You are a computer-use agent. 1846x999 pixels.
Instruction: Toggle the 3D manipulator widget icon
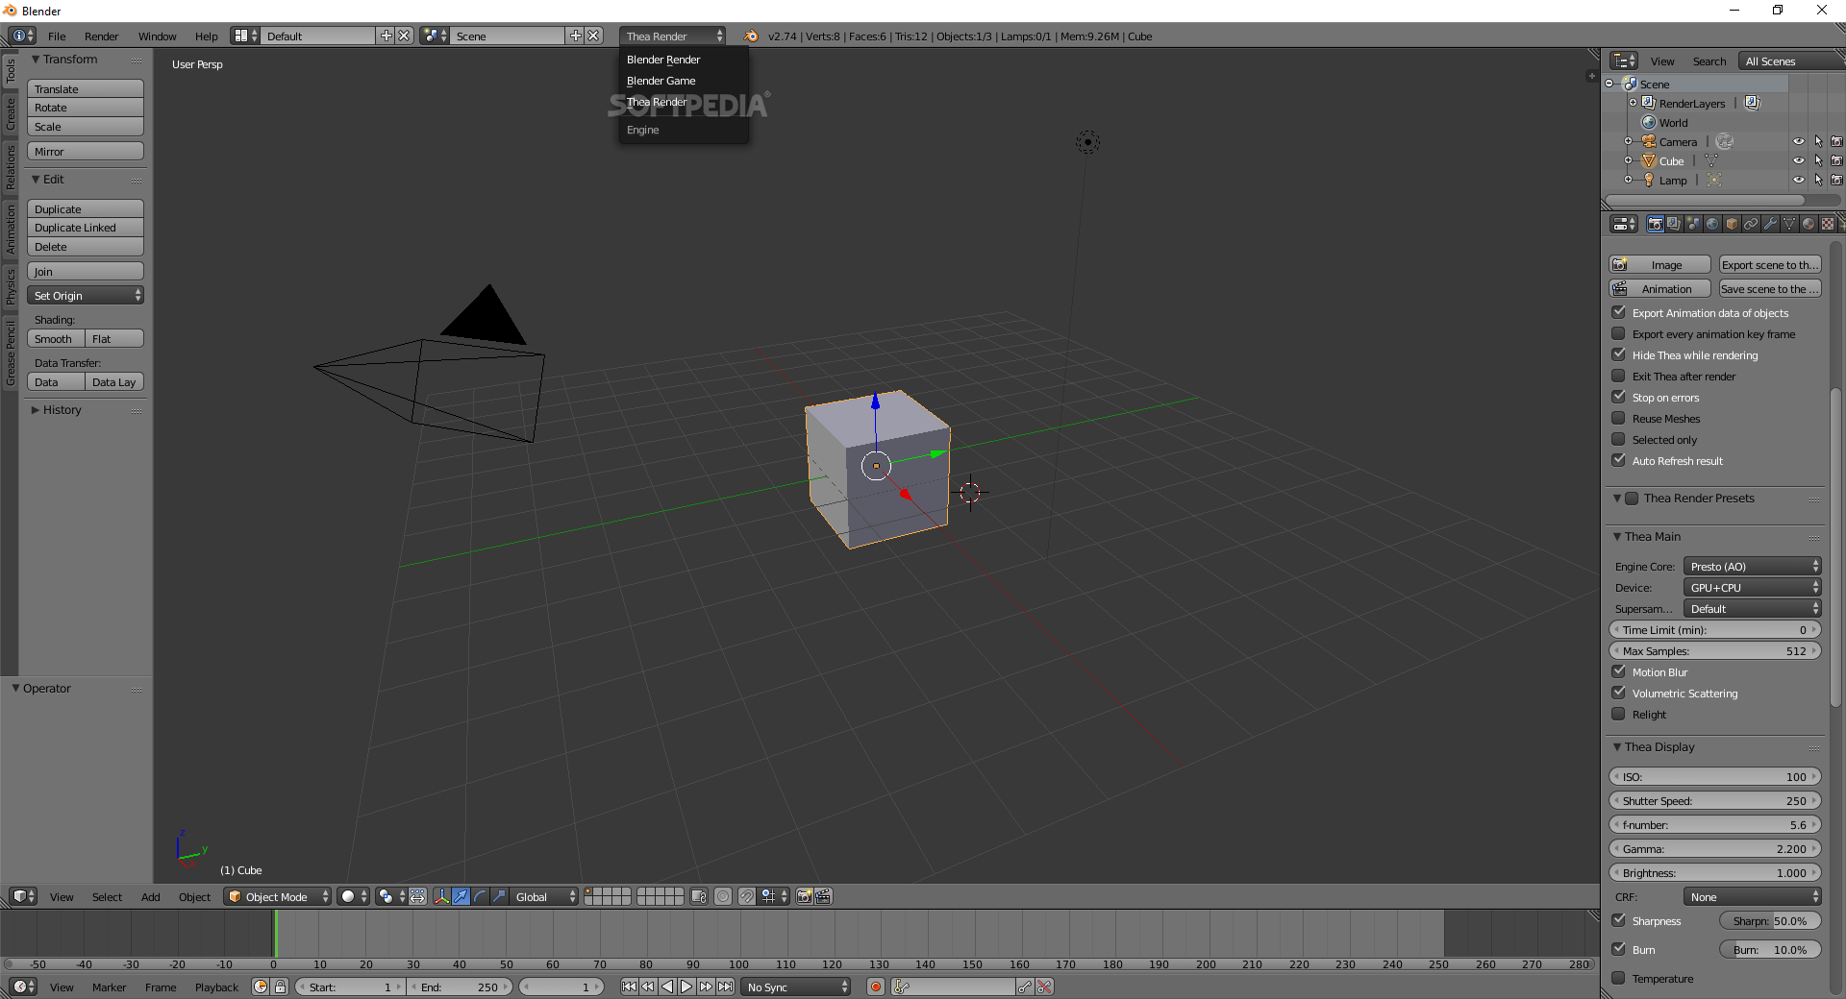[x=441, y=896]
